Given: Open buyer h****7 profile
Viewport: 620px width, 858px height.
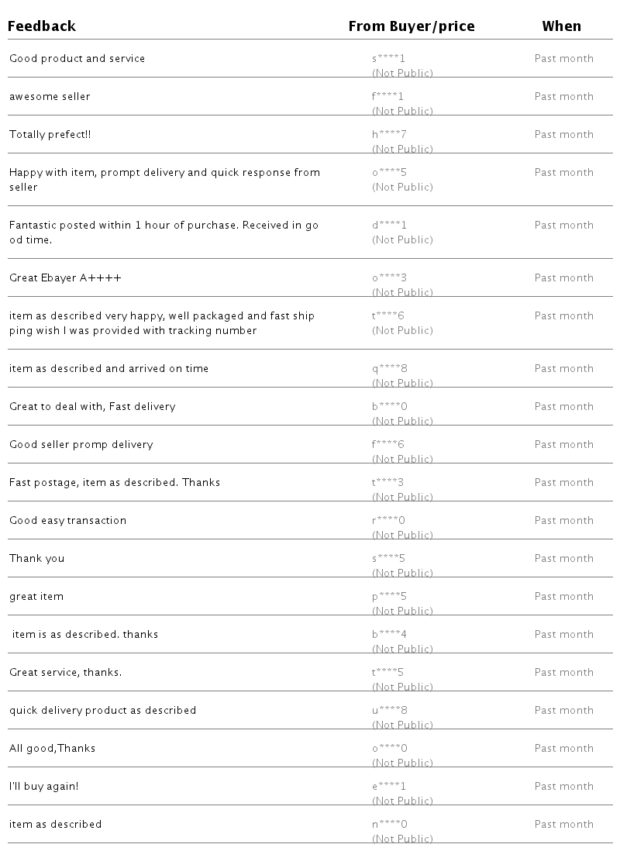Looking at the screenshot, I should coord(389,135).
